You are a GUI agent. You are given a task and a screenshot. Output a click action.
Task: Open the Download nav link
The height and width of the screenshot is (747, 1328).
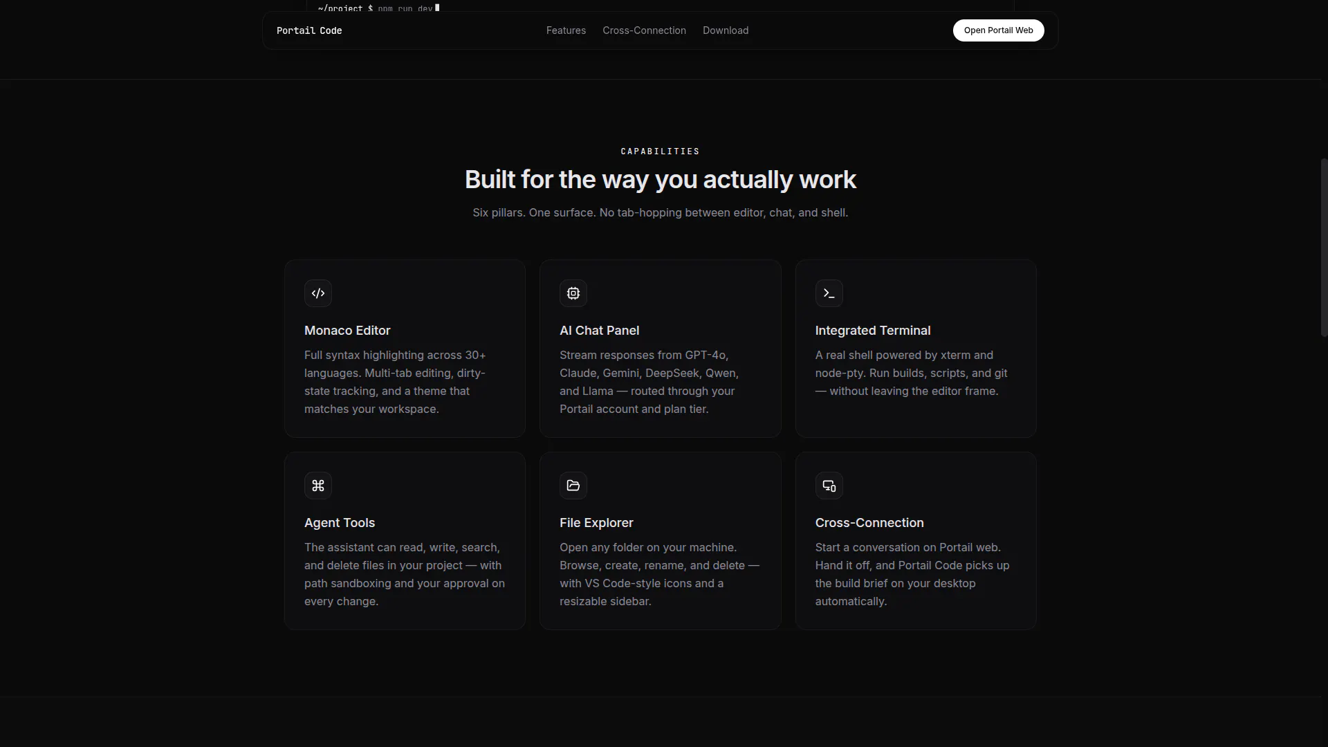click(726, 30)
